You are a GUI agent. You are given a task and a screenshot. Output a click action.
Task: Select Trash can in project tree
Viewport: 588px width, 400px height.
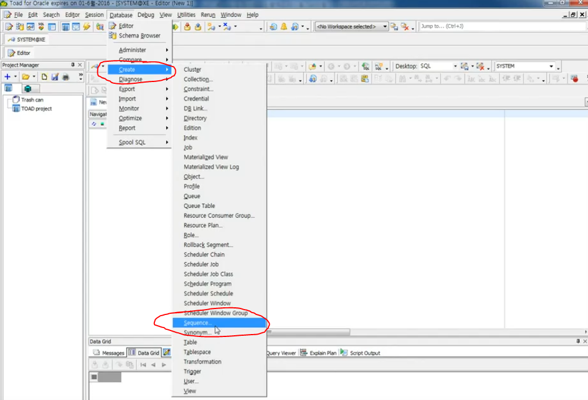[29, 100]
